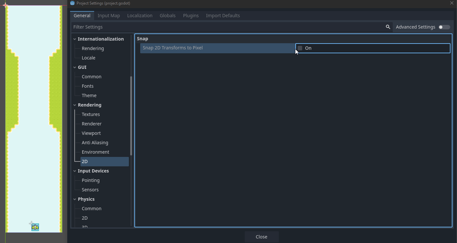Viewport: 457px width, 243px height.
Task: Select the plane sprite in the editor viewport
Action: point(34,227)
